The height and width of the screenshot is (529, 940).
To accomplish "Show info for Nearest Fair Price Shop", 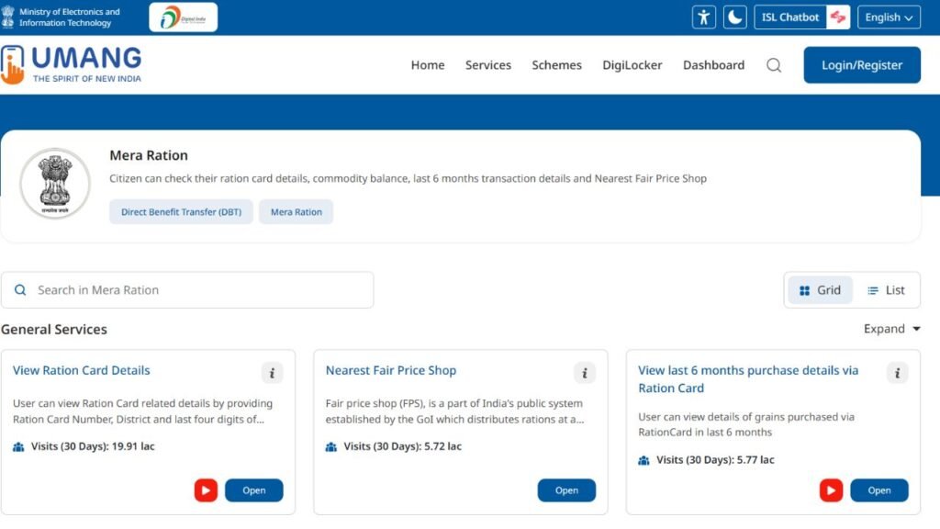I will tap(585, 372).
